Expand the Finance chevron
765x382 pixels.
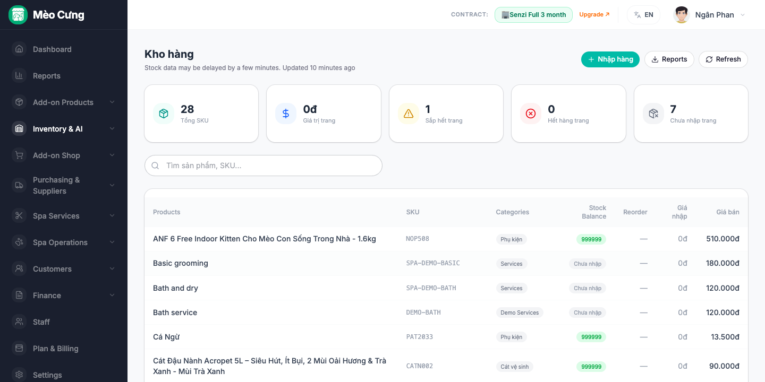point(112,295)
